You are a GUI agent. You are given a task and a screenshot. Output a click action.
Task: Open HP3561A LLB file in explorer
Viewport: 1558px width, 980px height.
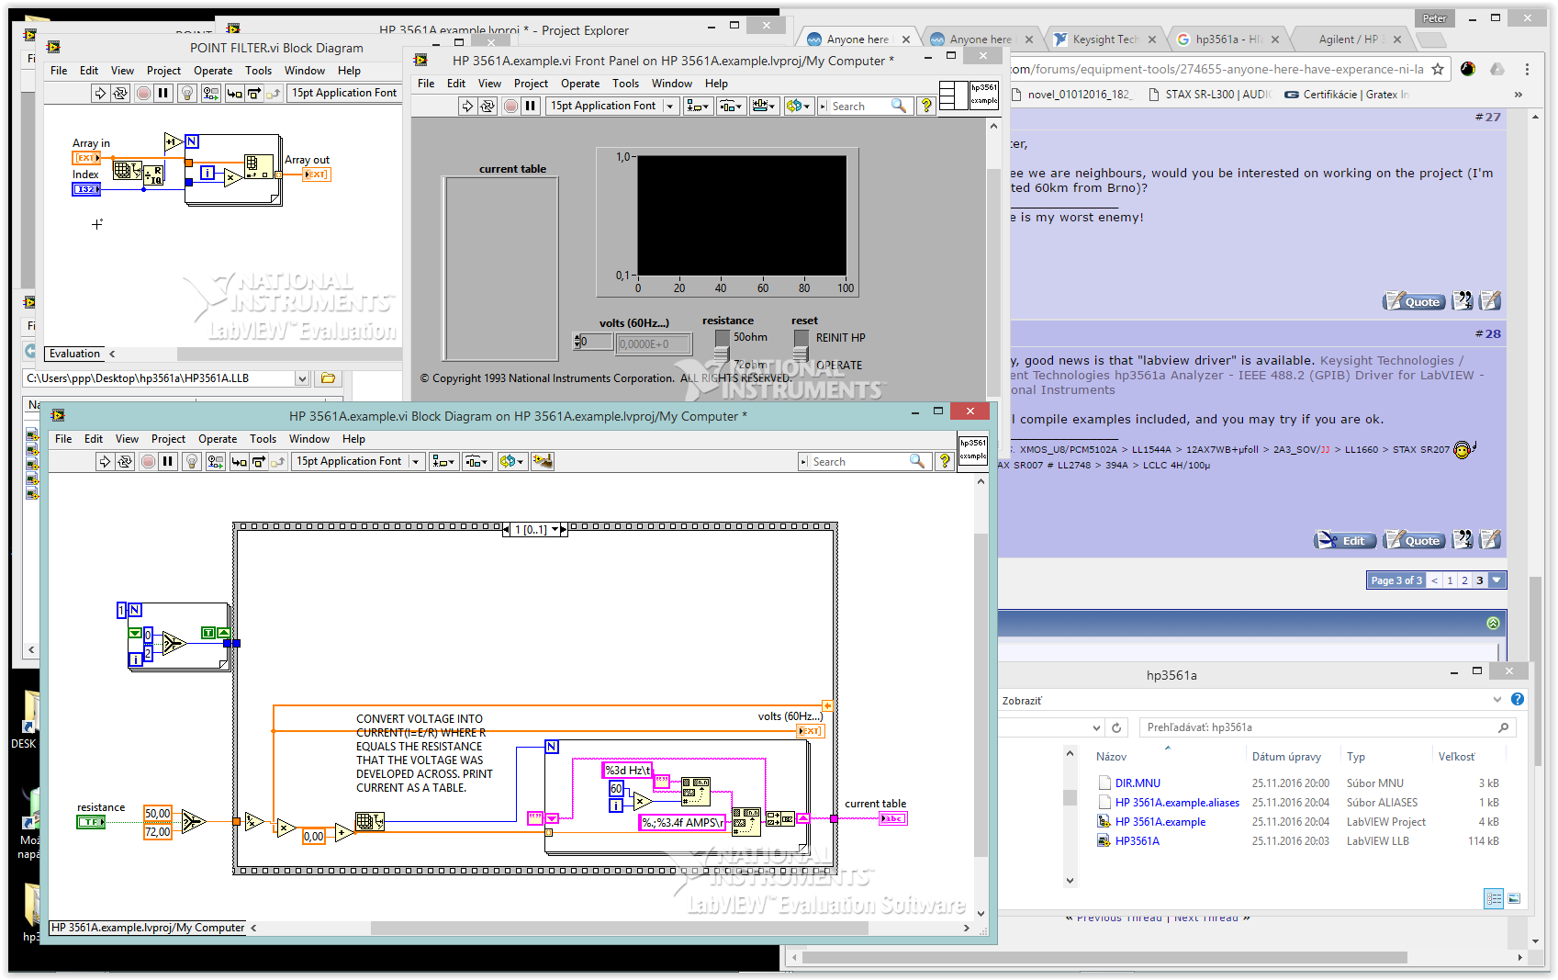1137,841
